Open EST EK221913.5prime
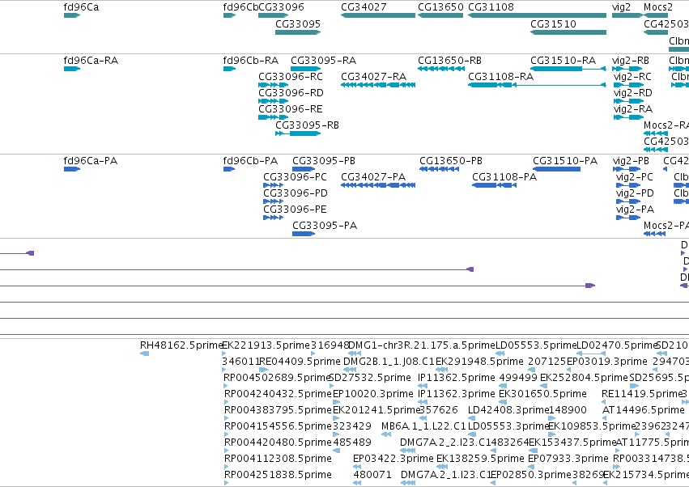The height and width of the screenshot is (487, 689). coord(224,354)
